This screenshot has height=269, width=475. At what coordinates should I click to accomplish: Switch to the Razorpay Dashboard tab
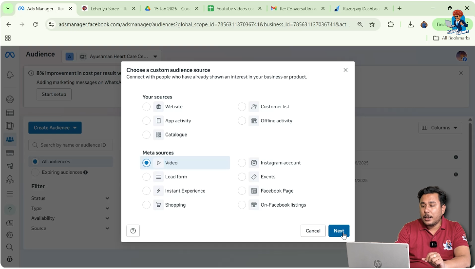pyautogui.click(x=361, y=9)
